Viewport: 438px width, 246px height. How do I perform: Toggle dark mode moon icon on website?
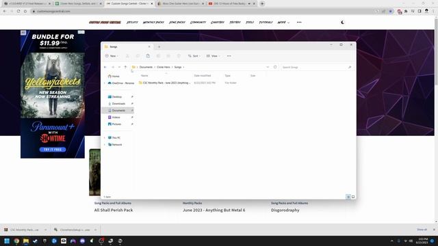click(342, 23)
